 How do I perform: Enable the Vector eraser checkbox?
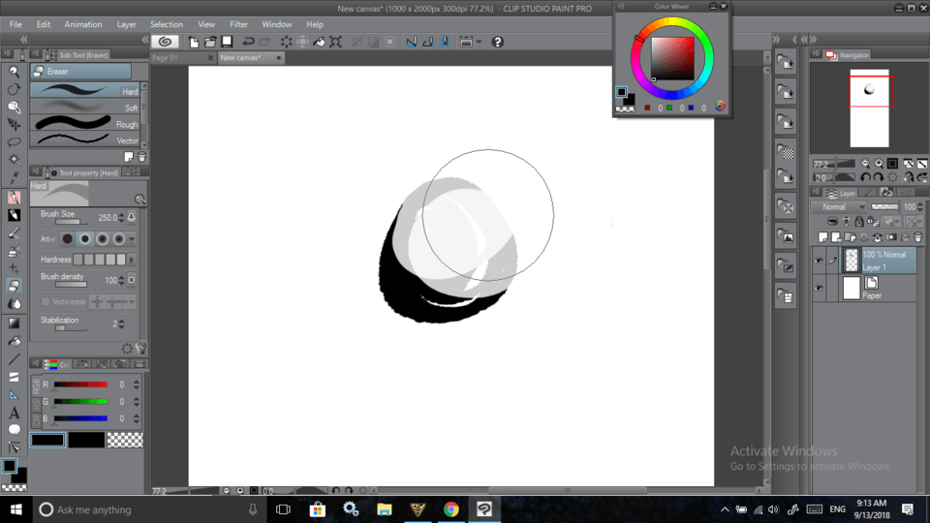(46, 302)
